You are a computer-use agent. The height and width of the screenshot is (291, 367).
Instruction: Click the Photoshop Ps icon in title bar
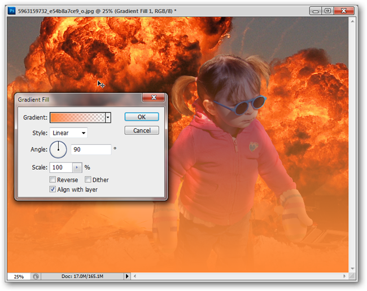pyautogui.click(x=11, y=11)
